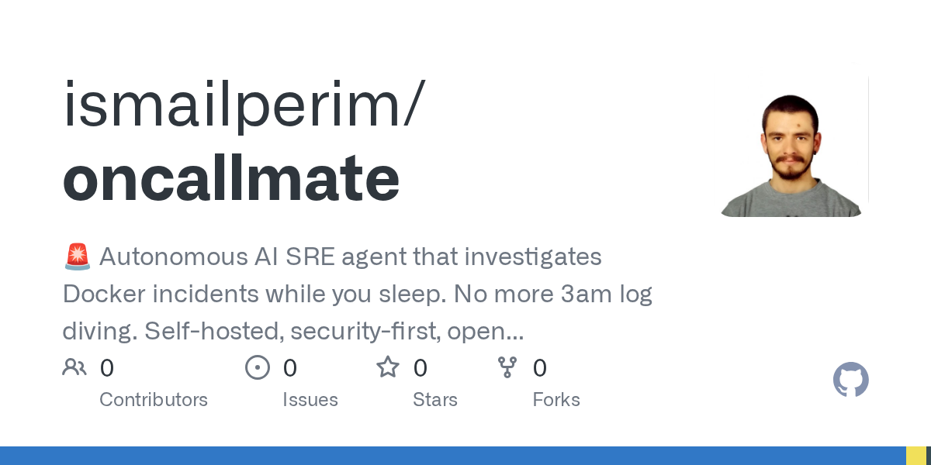Click the stars count number
The height and width of the screenshot is (465, 931).
pyautogui.click(x=421, y=368)
